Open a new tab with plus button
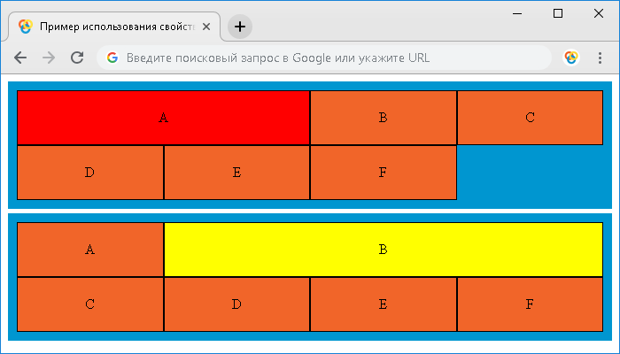Viewport: 620px width, 354px height. click(240, 27)
